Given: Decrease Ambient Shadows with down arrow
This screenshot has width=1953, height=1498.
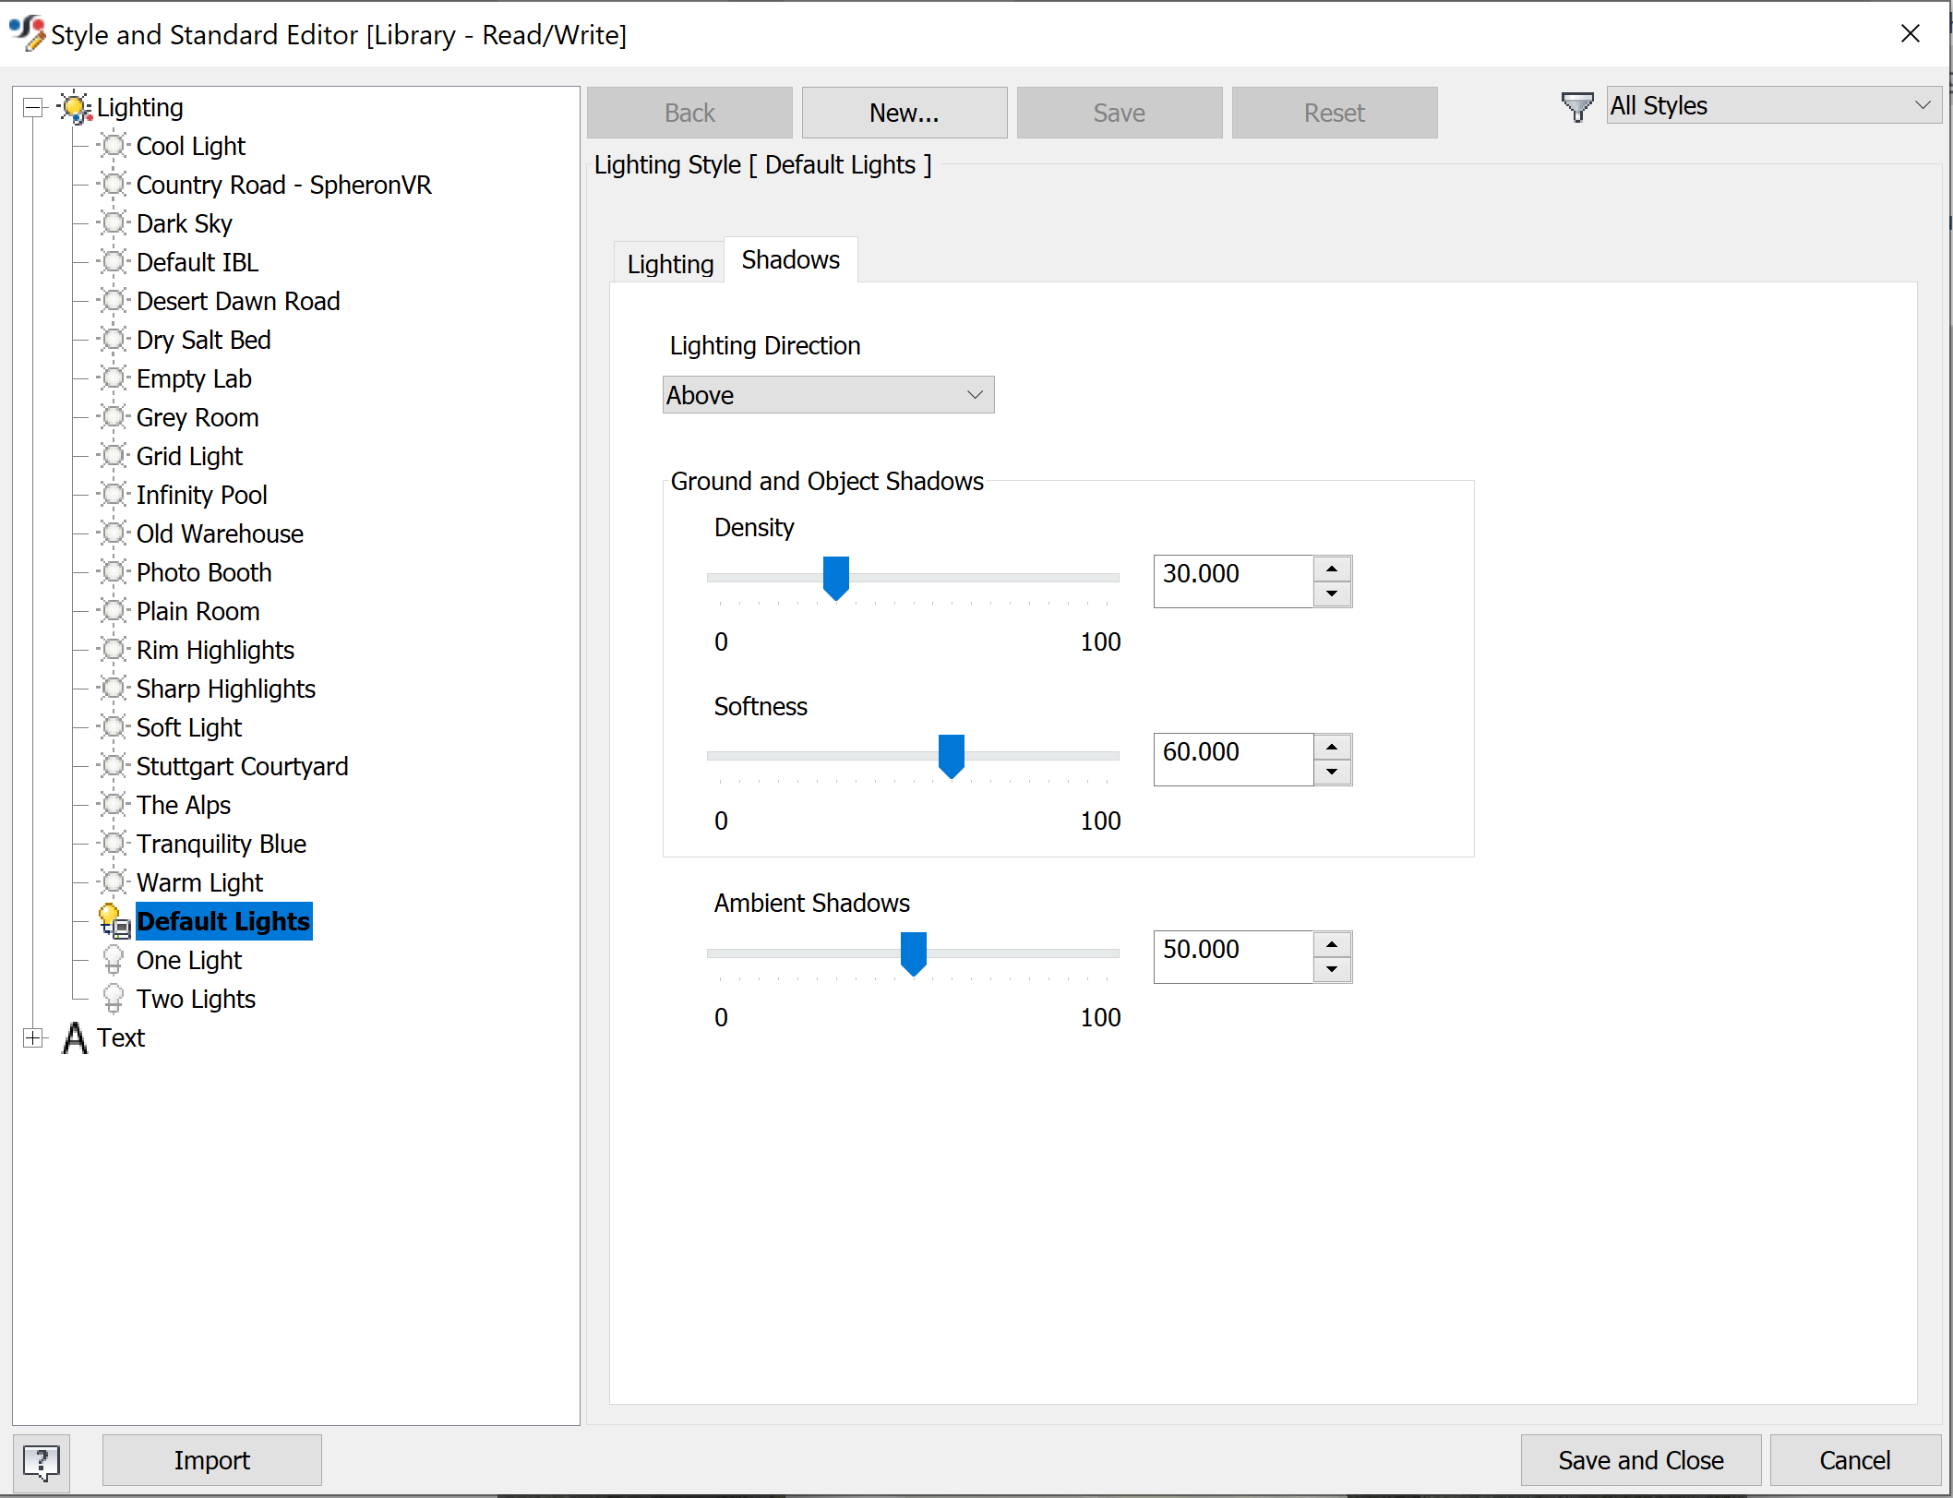Looking at the screenshot, I should point(1332,969).
